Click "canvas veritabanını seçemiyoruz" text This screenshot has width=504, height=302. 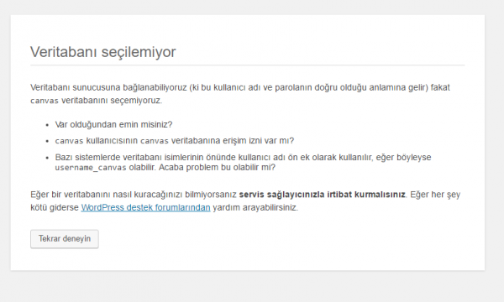click(x=96, y=101)
